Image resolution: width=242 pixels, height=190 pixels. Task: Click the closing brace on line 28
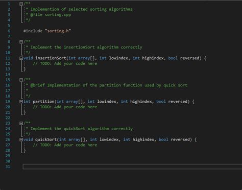pos(25,150)
